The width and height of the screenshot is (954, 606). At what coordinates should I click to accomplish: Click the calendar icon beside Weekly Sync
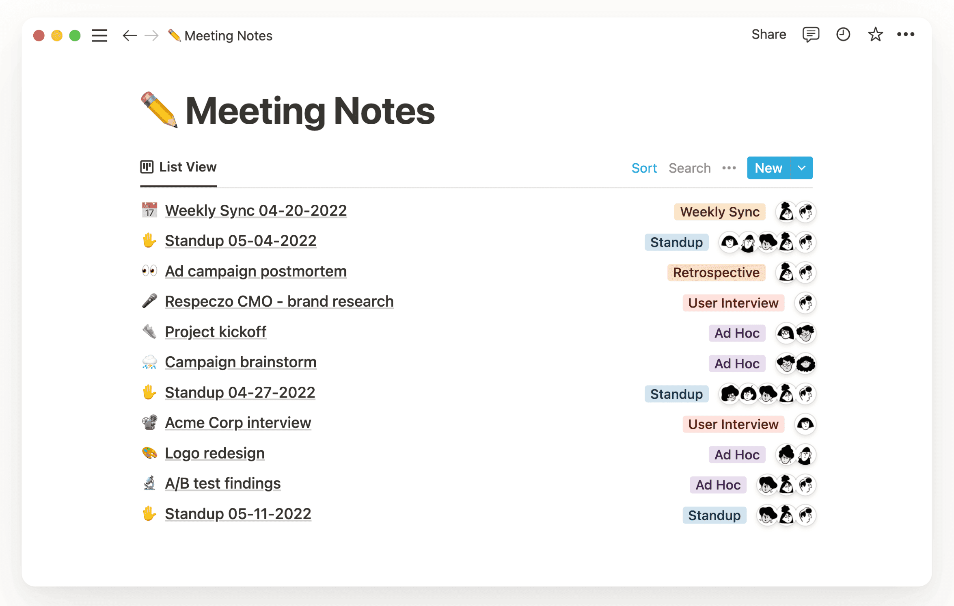pos(149,210)
